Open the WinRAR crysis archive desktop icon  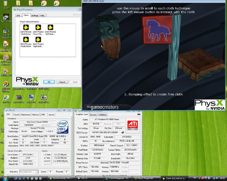19,99
